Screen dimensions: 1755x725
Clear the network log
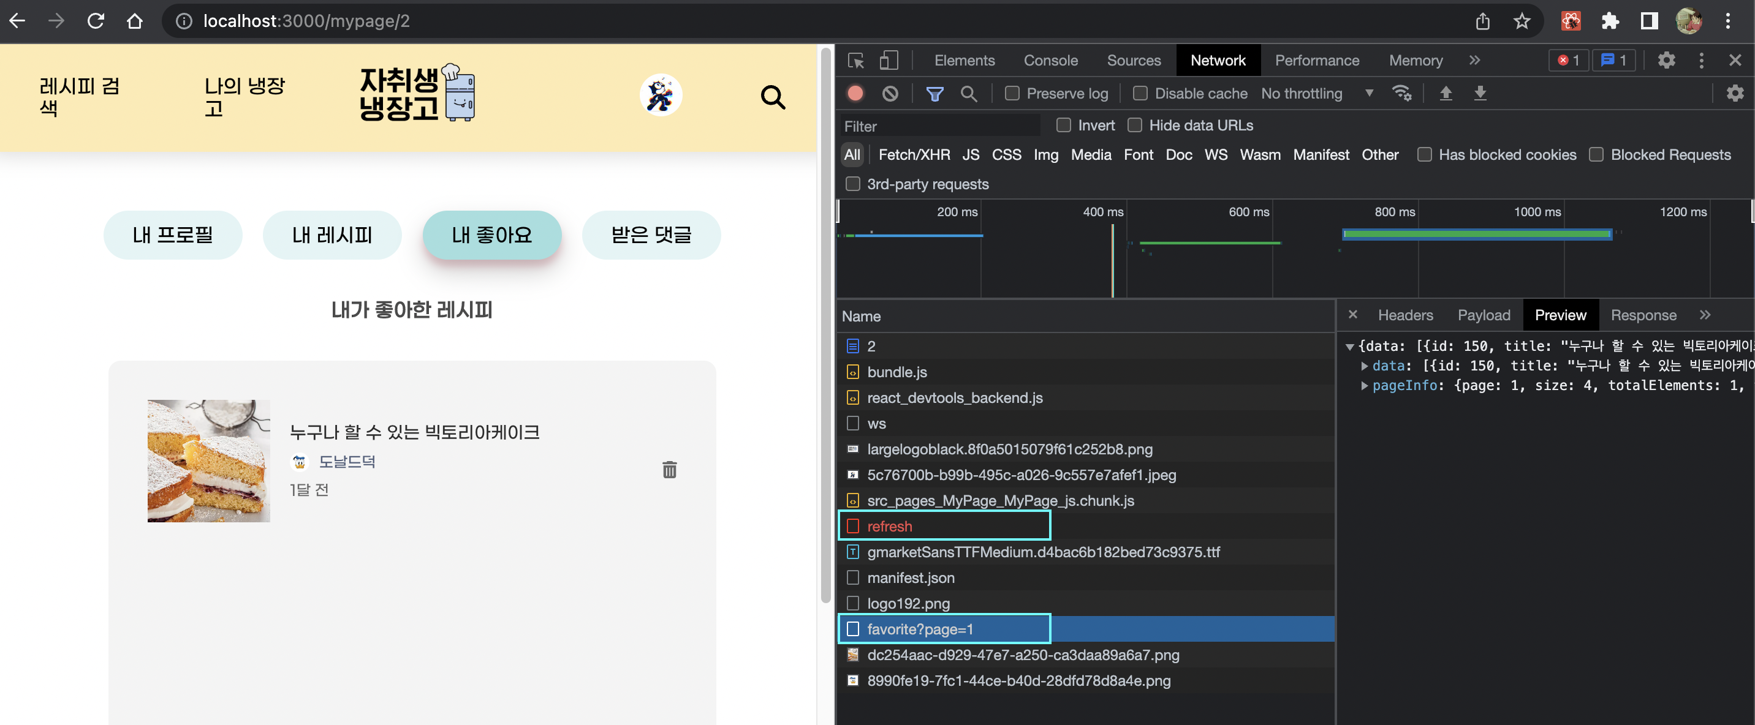tap(890, 93)
